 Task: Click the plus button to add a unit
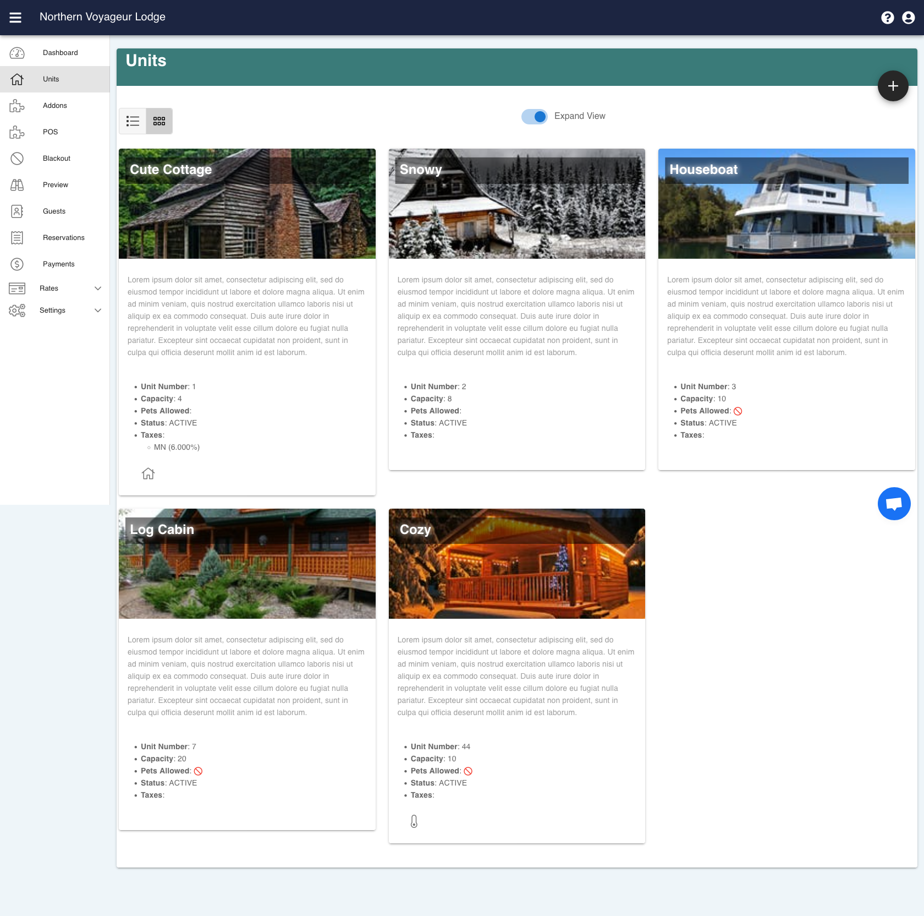coord(893,85)
